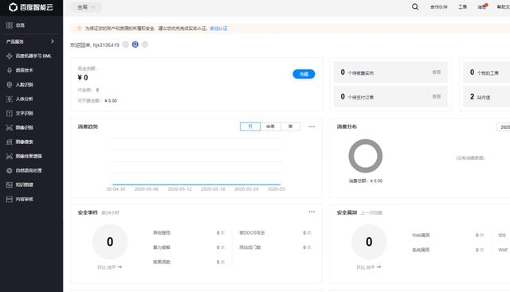Switch consumption trend to 年
510x292 pixels.
coord(290,127)
